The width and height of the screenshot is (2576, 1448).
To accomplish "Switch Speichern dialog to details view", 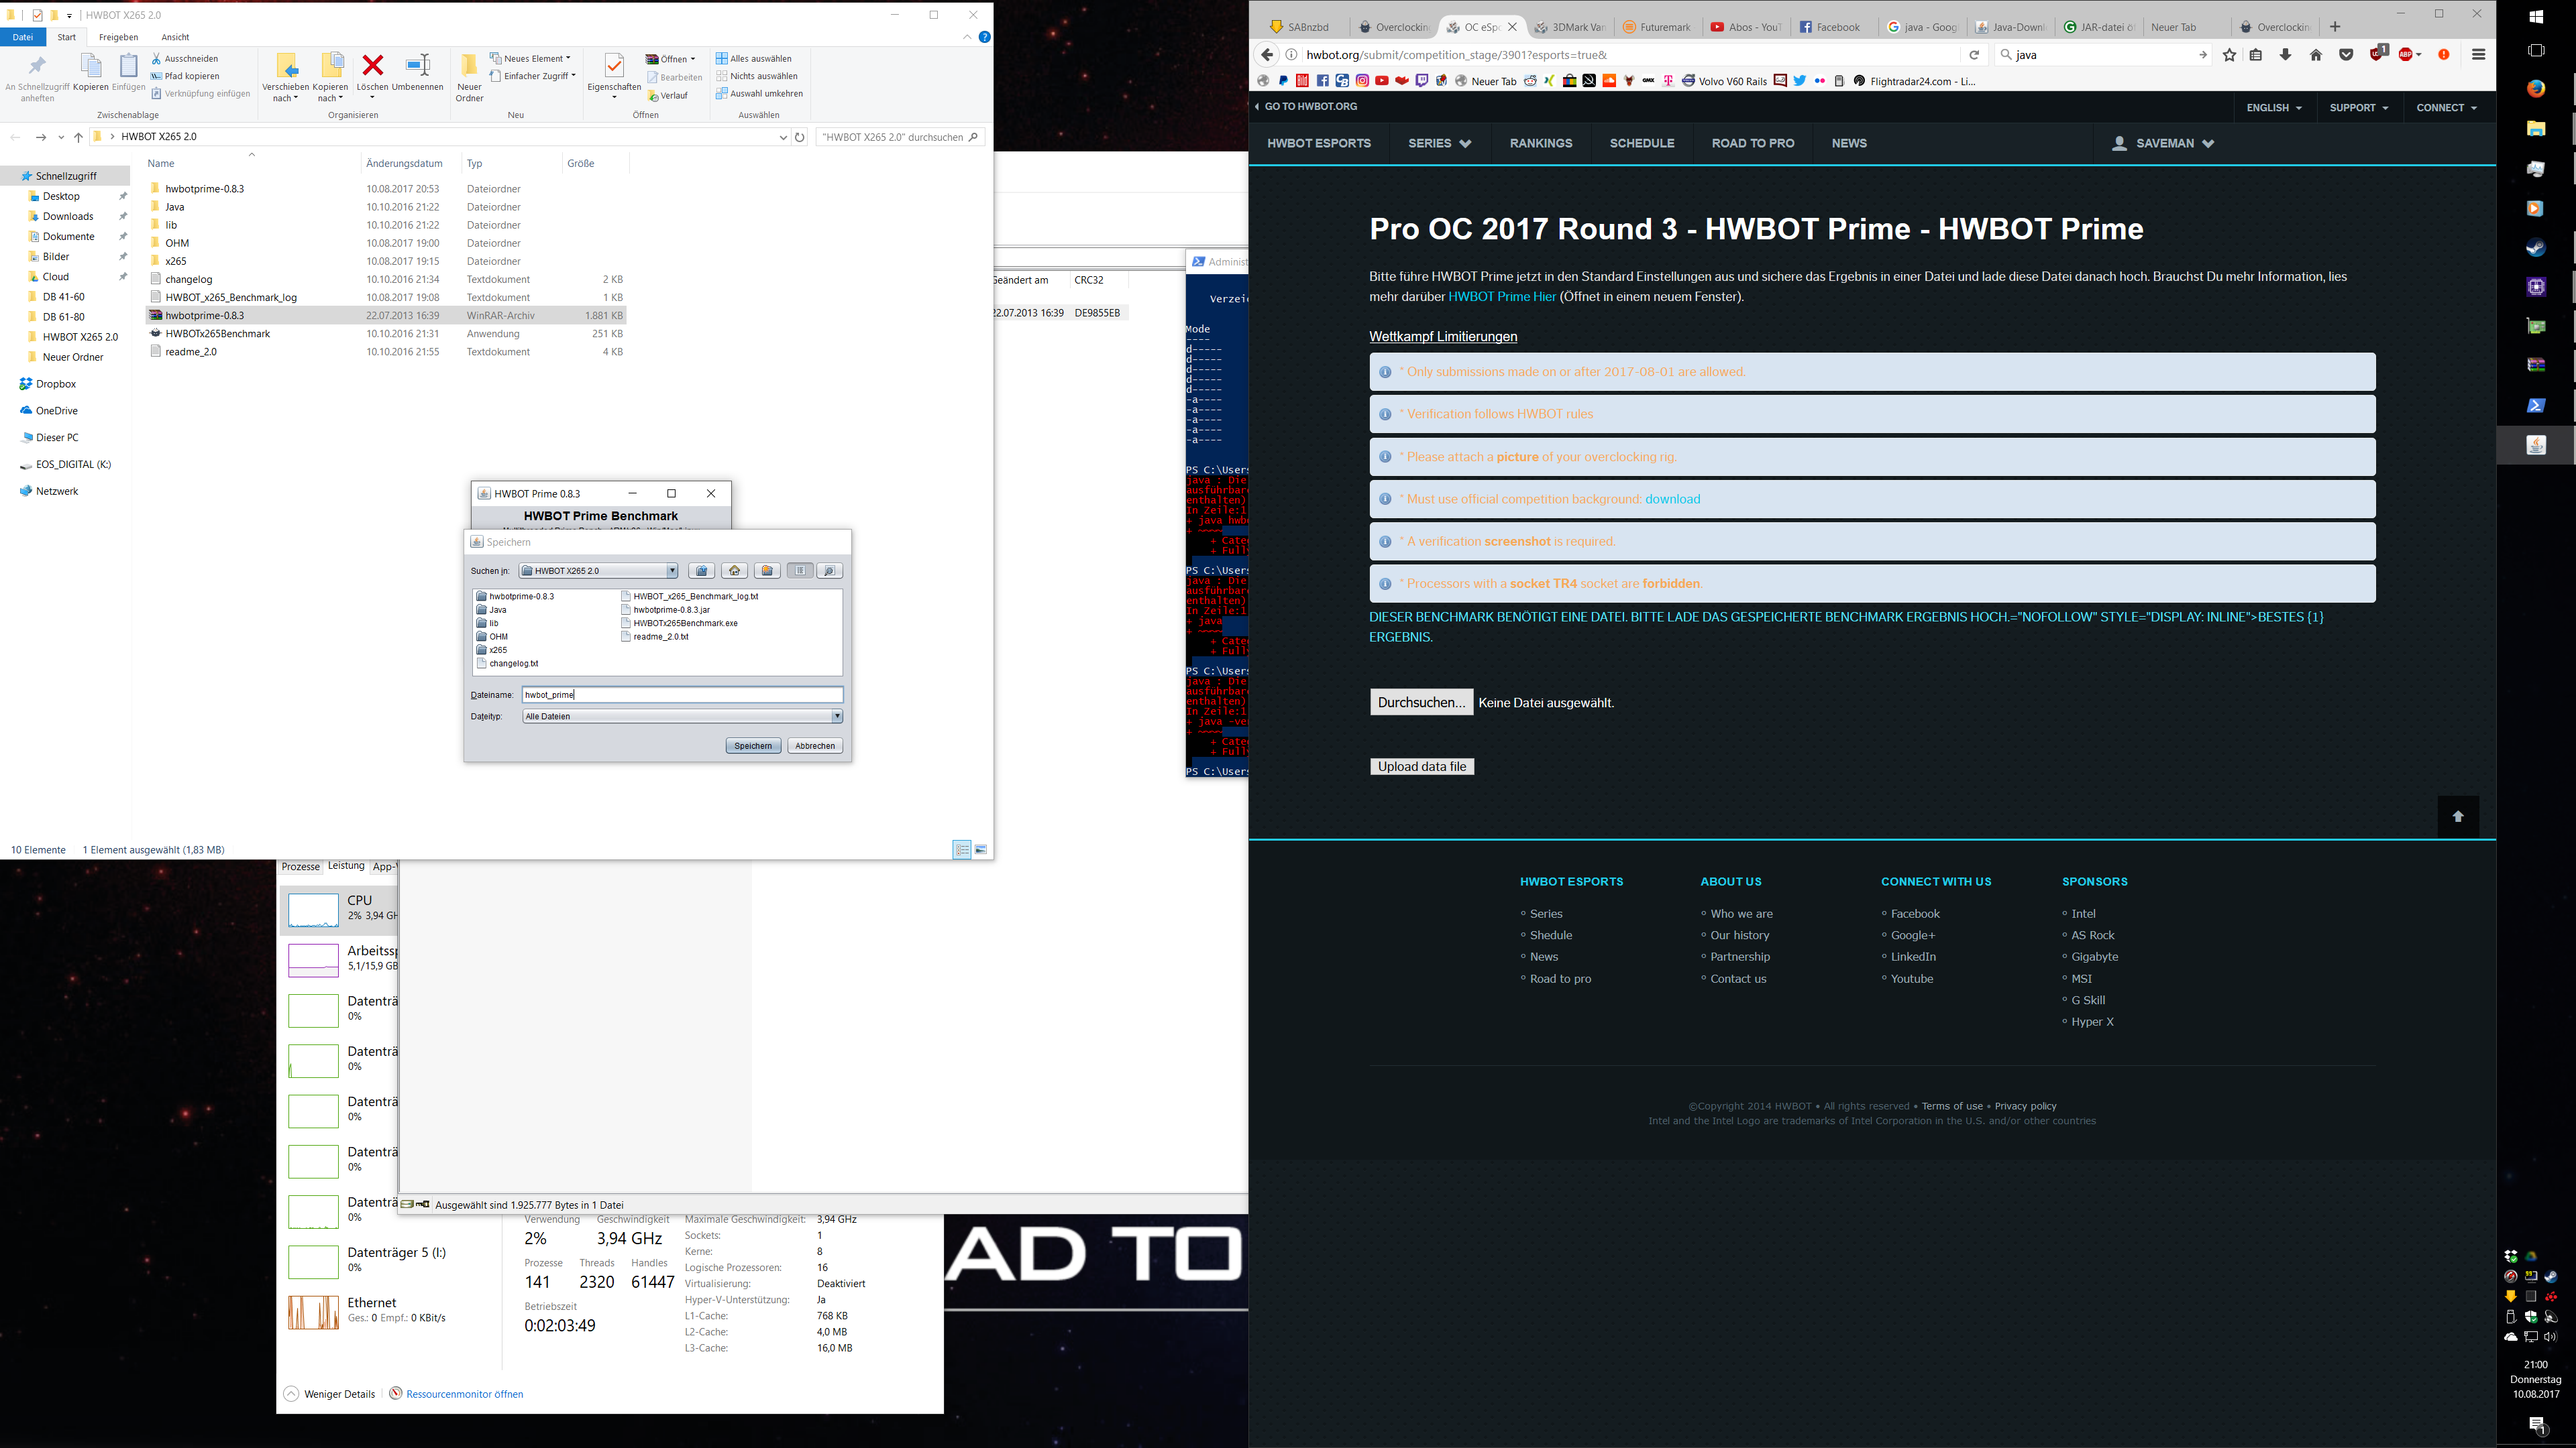I will coord(830,570).
